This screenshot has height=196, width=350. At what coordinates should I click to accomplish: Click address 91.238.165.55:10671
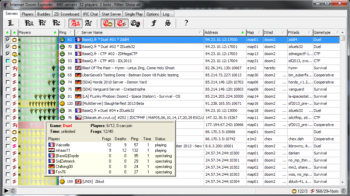223,103
